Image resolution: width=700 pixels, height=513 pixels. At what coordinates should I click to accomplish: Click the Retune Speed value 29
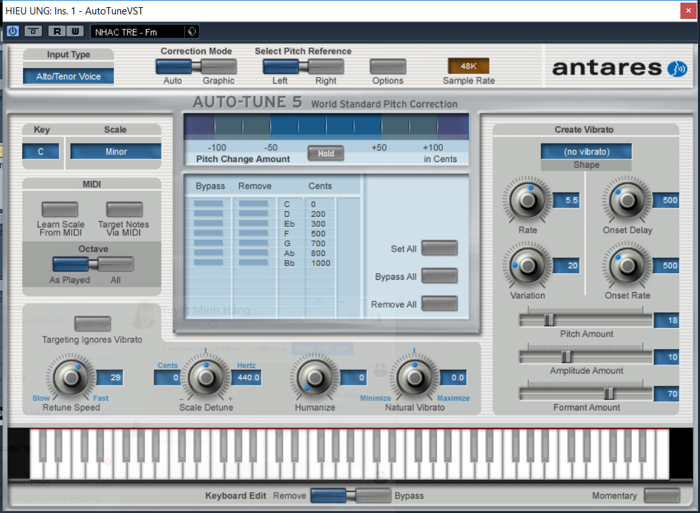point(110,377)
